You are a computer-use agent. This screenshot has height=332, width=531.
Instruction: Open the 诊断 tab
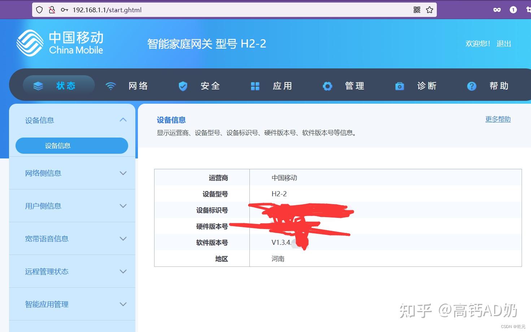pyautogui.click(x=427, y=86)
